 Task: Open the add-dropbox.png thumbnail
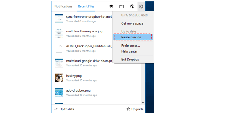tap(59, 93)
